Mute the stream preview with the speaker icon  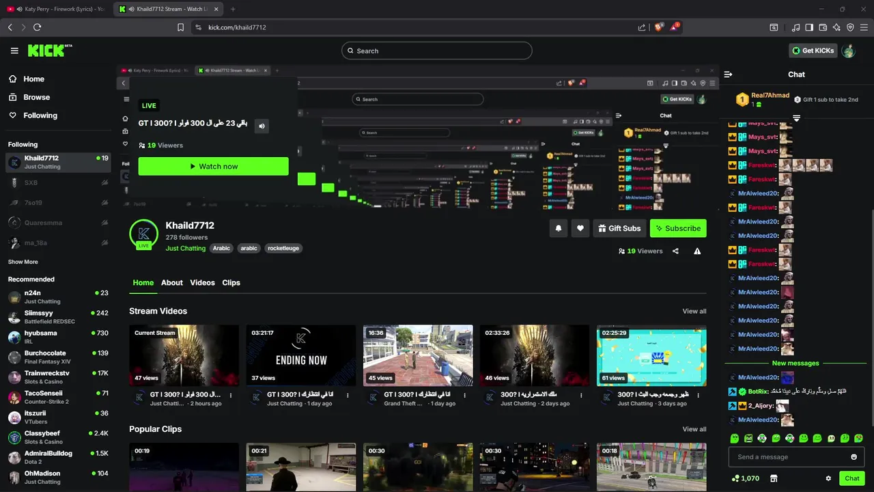point(262,126)
